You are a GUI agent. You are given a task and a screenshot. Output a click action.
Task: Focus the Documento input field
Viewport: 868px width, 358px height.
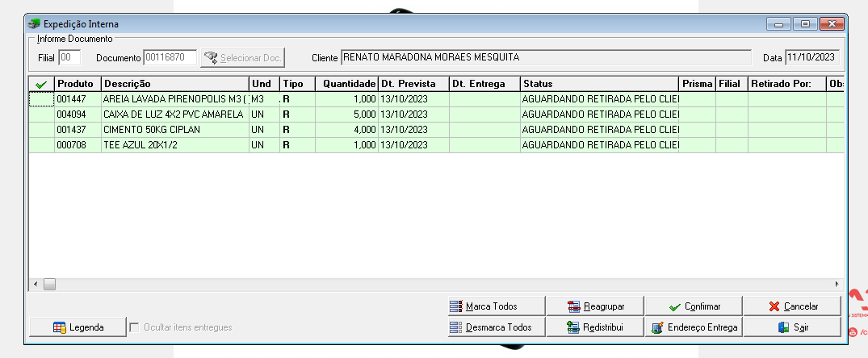click(x=170, y=57)
